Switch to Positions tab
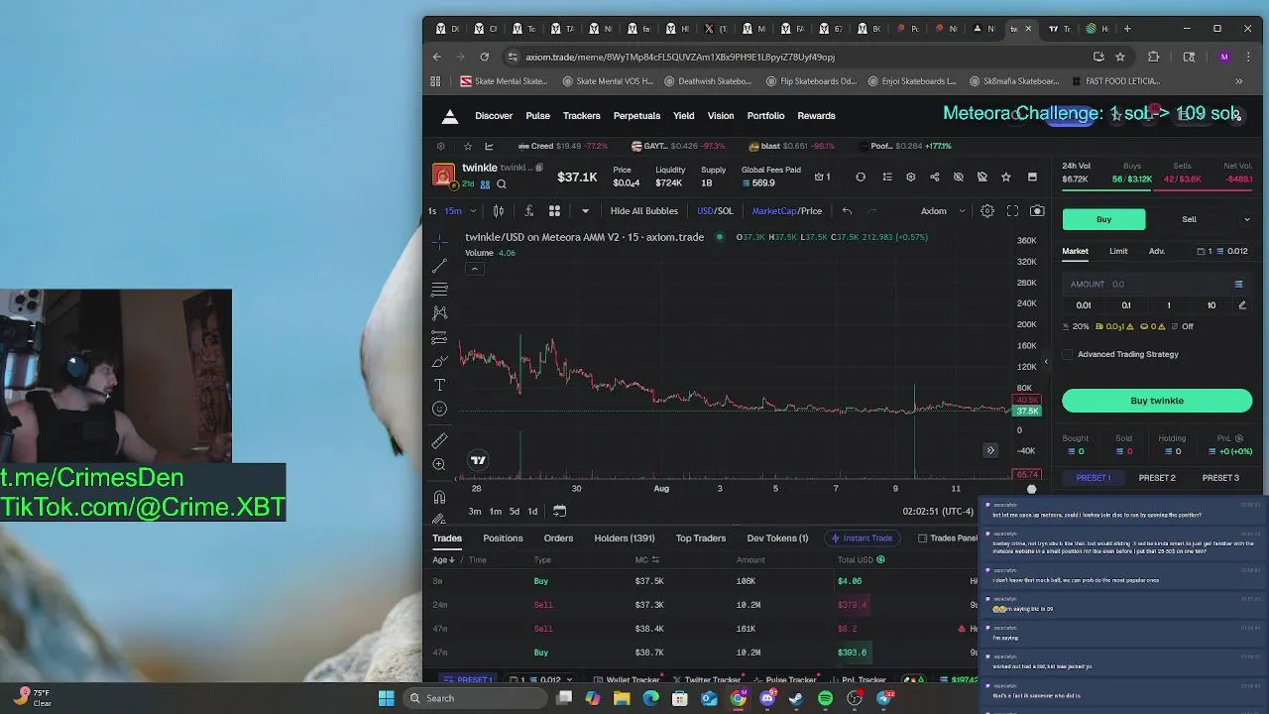Viewport: 1269px width, 714px height. coord(503,538)
